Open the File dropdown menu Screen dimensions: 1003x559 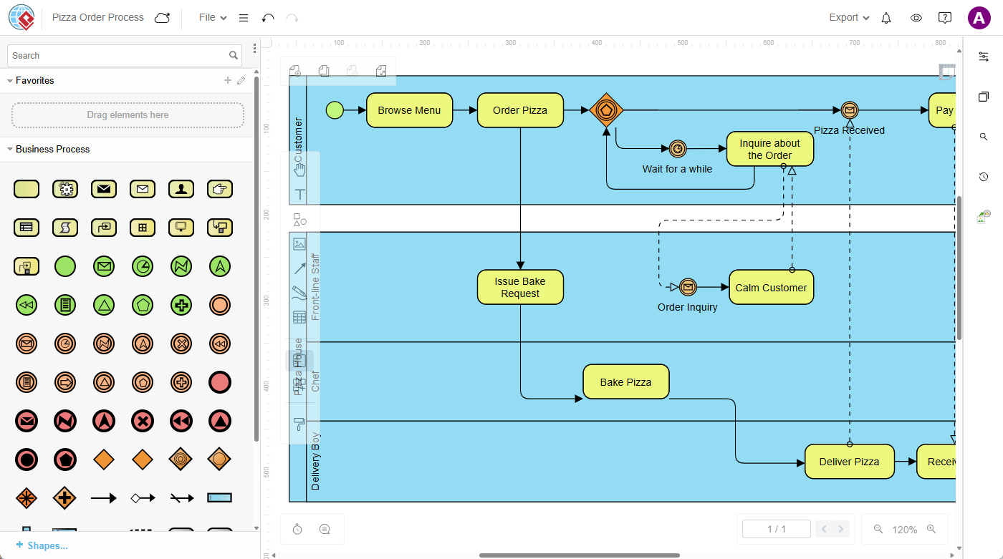213,18
